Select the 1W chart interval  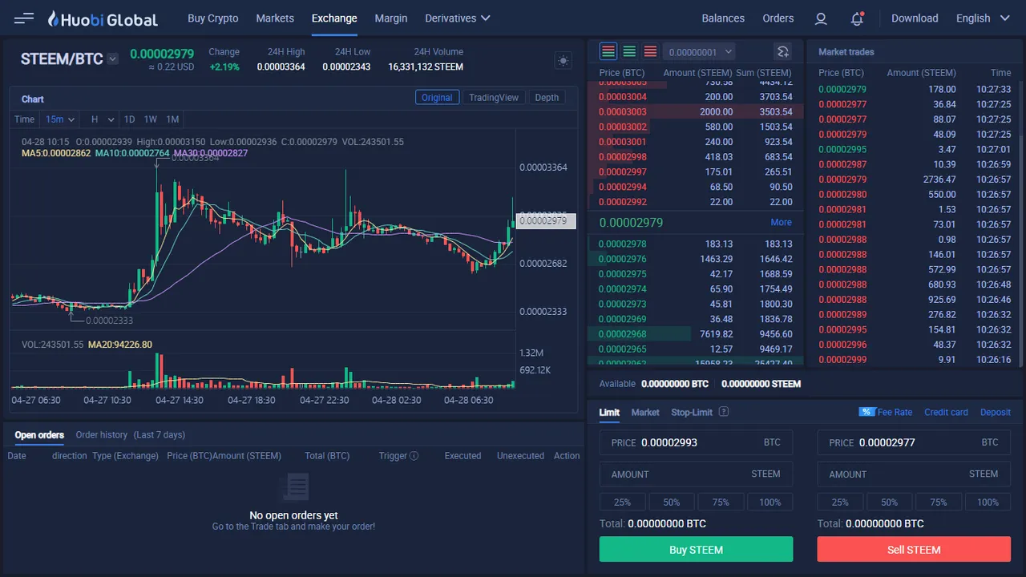click(151, 119)
